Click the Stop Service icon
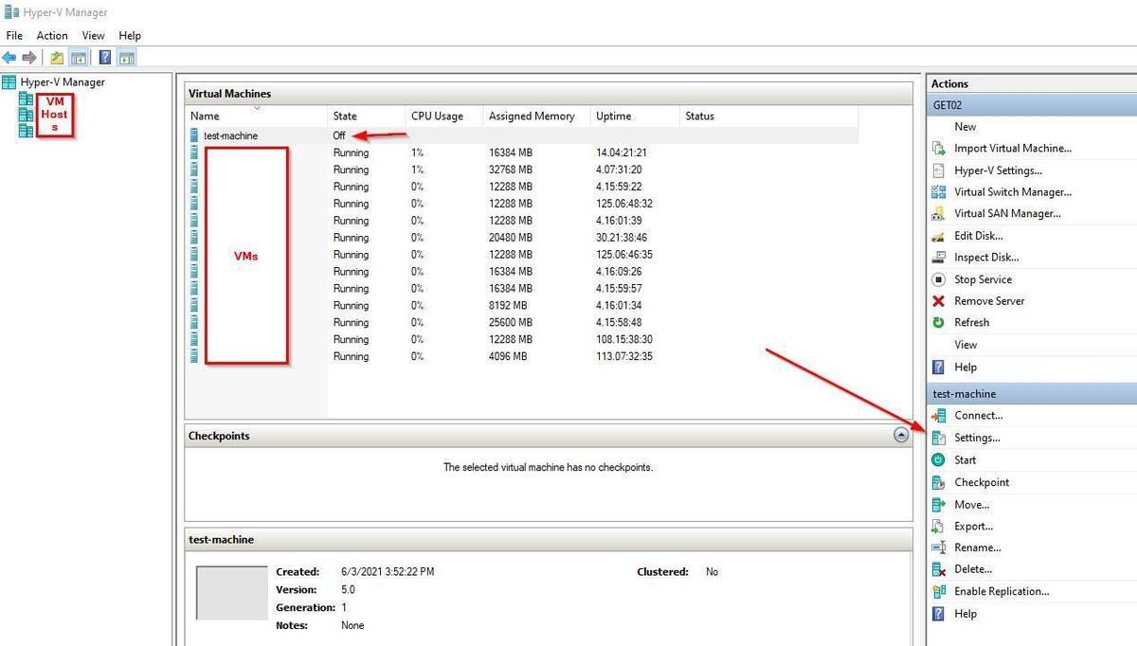 click(x=938, y=279)
